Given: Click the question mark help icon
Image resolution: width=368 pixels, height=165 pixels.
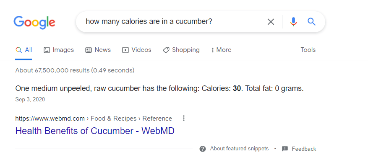Looking at the screenshot, I should (203, 149).
